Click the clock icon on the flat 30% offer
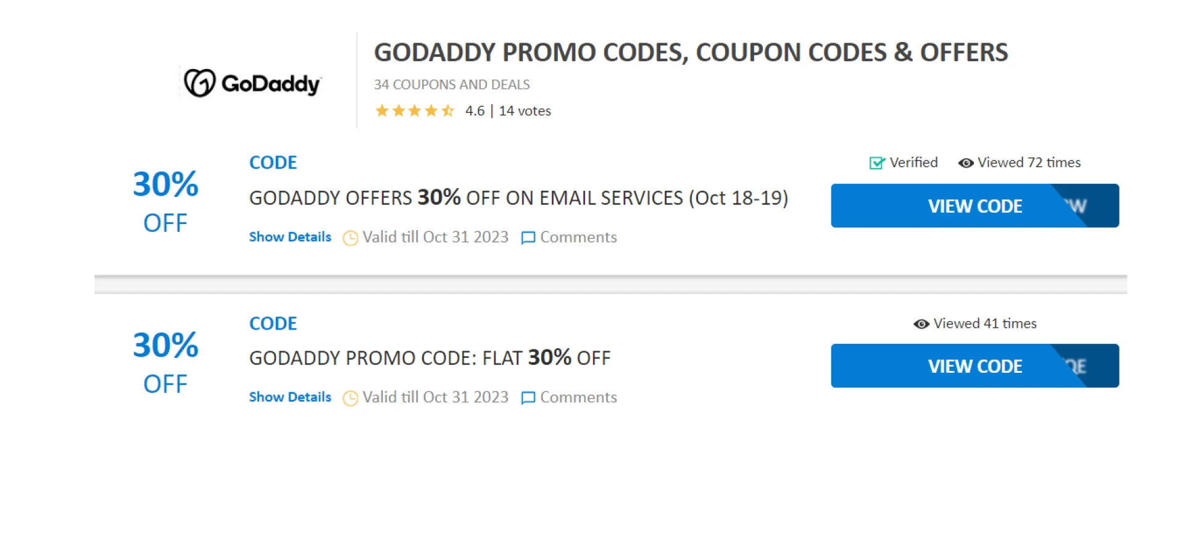Screen dimensions: 1185x553 350,398
